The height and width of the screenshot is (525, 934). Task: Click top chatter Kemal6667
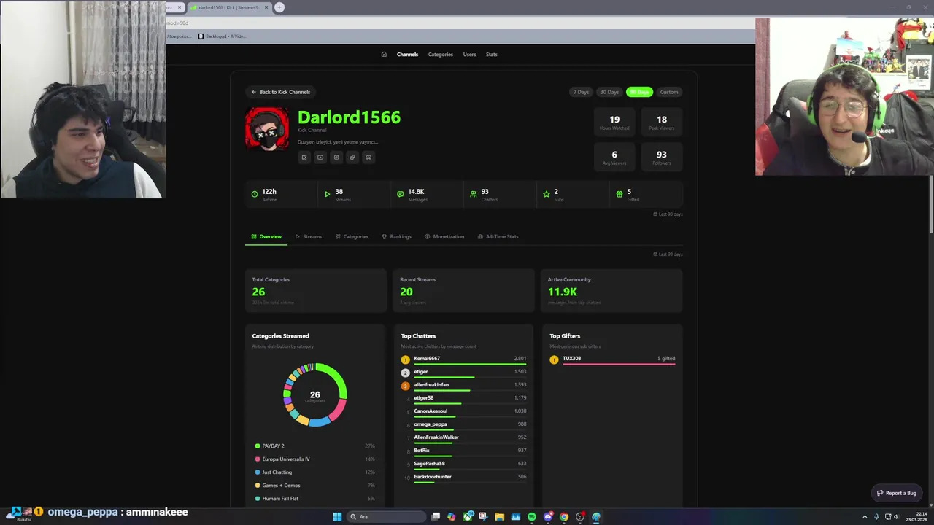coord(427,358)
